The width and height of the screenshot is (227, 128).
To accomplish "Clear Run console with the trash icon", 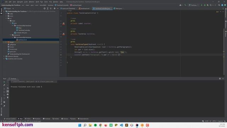I will tap(8, 97).
